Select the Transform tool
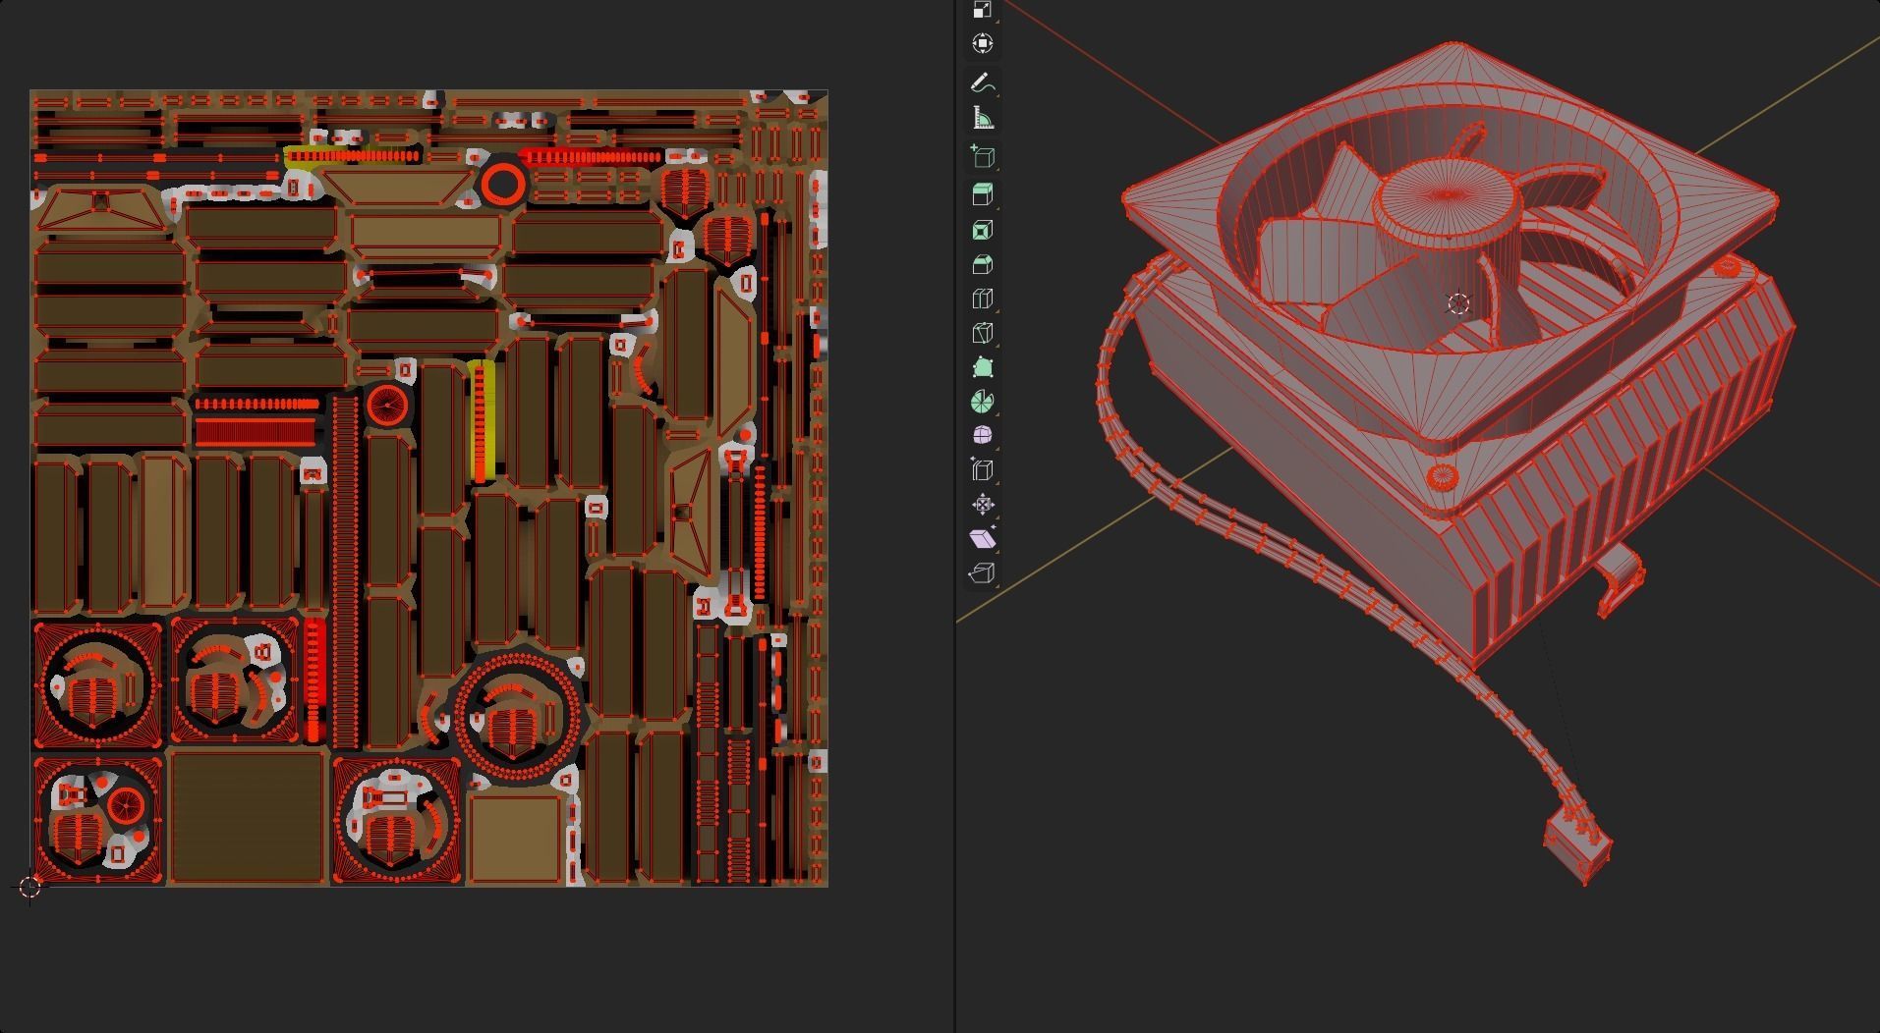1880x1033 pixels. tap(982, 44)
